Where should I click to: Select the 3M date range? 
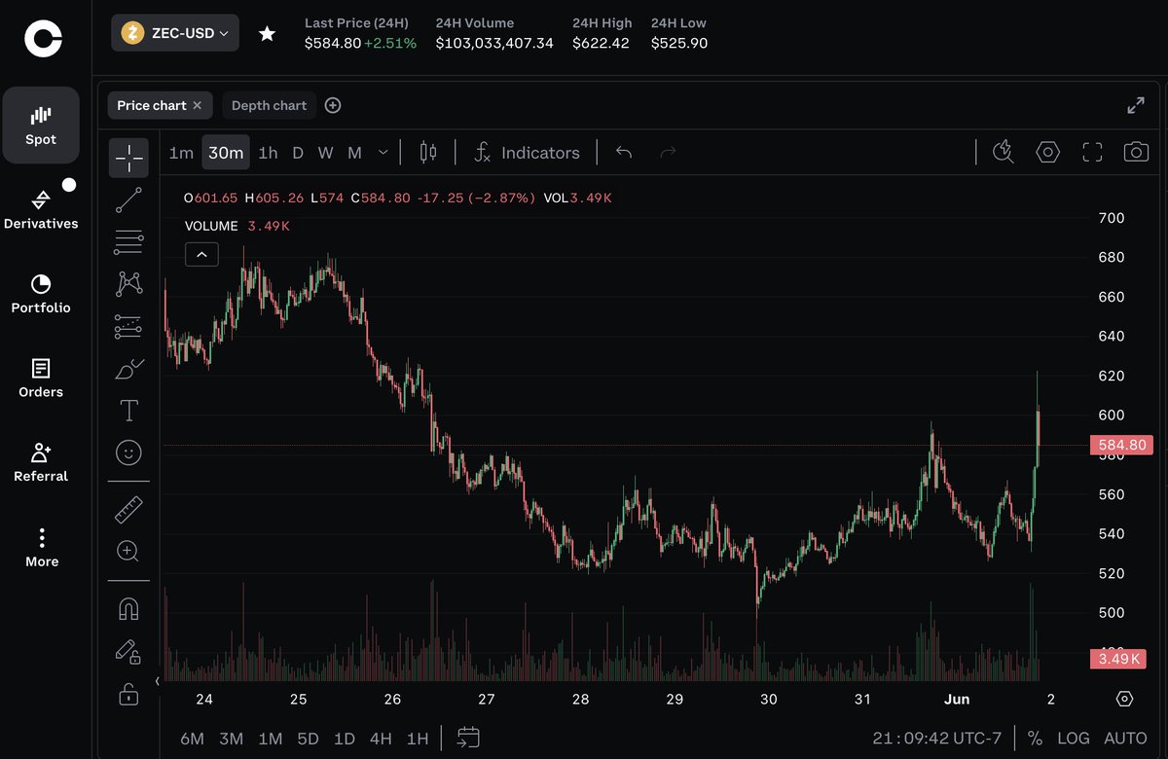(x=231, y=739)
